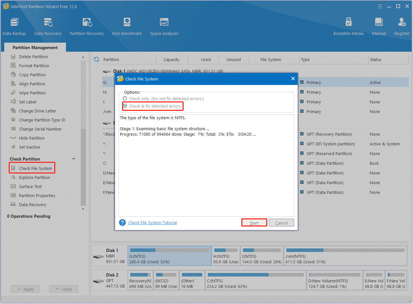Open the Check File System Tutorial link
The height and width of the screenshot is (304, 413).
pyautogui.click(x=152, y=223)
